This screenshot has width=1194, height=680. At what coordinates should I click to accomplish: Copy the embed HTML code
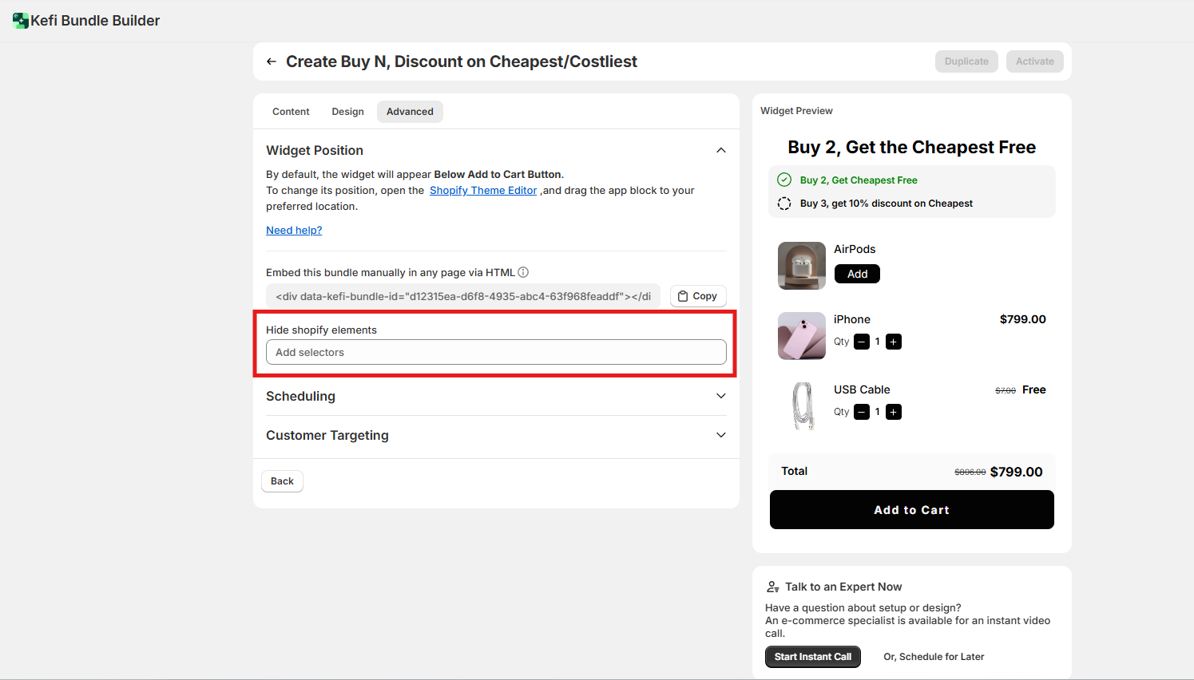(x=697, y=296)
